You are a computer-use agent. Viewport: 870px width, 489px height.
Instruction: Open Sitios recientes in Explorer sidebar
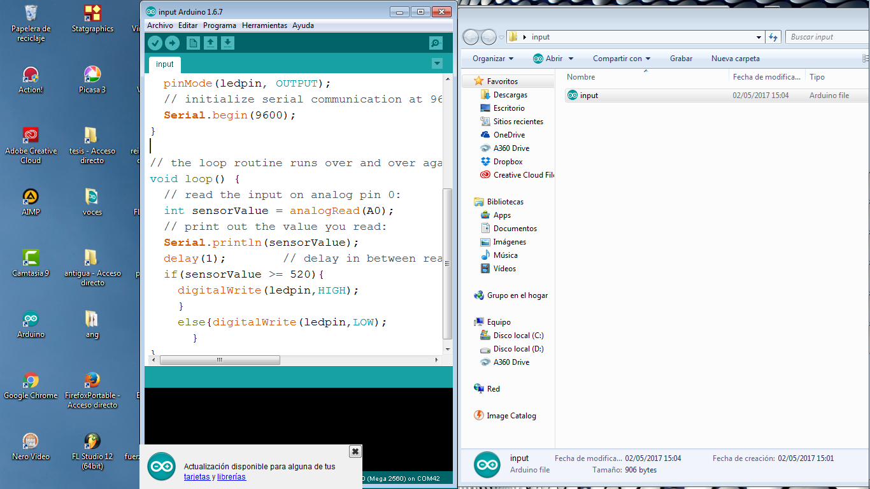tap(518, 122)
